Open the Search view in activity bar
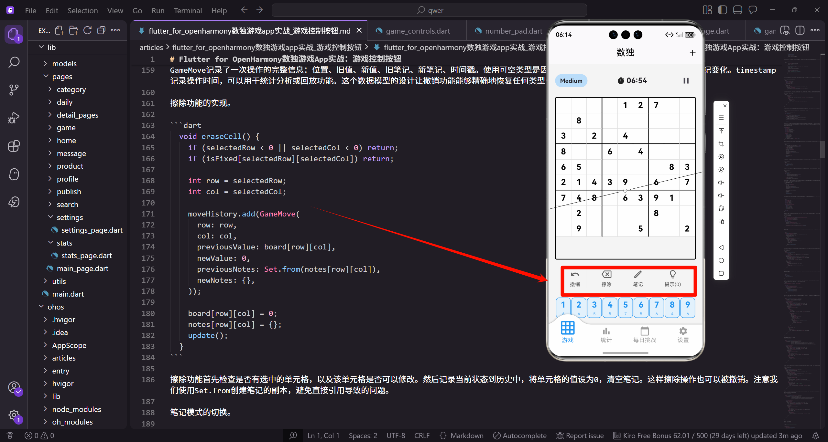 pyautogui.click(x=14, y=62)
